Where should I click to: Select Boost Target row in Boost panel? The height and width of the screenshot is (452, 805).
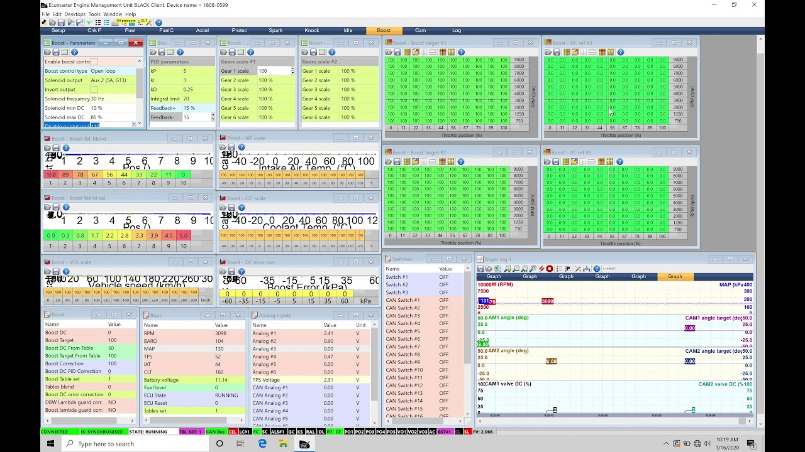[x=89, y=340]
